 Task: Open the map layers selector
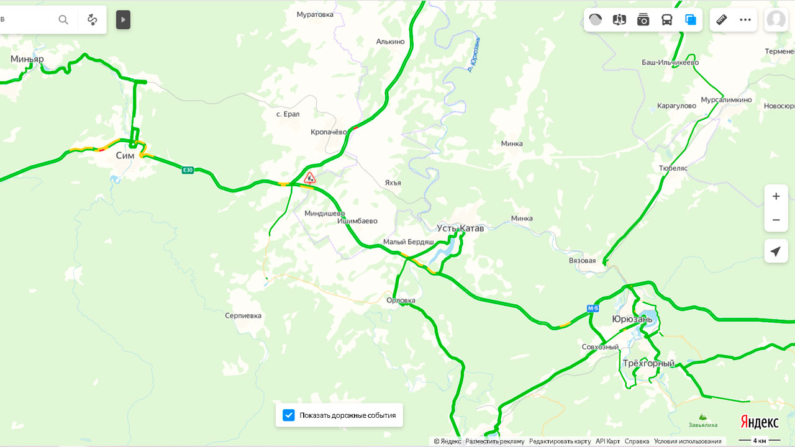tap(691, 20)
